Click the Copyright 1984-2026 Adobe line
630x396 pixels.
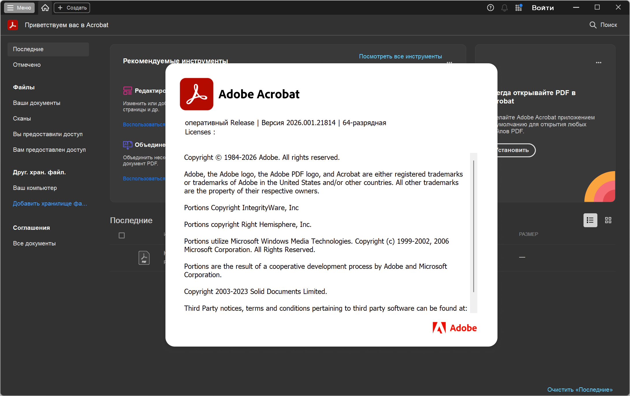pos(262,158)
